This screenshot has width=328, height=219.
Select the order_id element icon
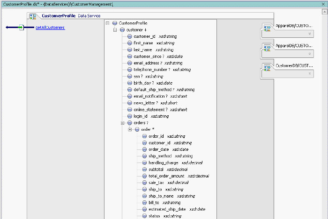[144, 136]
